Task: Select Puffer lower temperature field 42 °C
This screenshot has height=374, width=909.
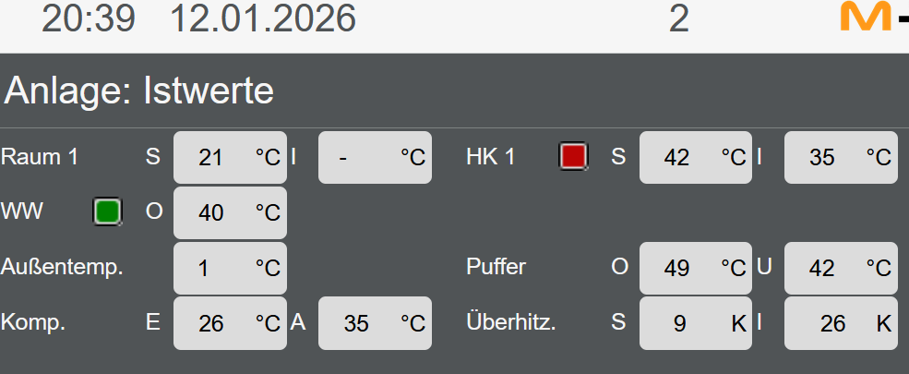Action: tap(840, 268)
